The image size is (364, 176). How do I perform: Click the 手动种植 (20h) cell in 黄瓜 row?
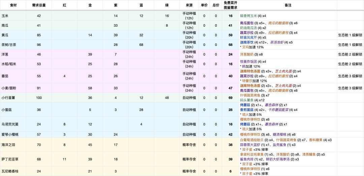coord(189,35)
